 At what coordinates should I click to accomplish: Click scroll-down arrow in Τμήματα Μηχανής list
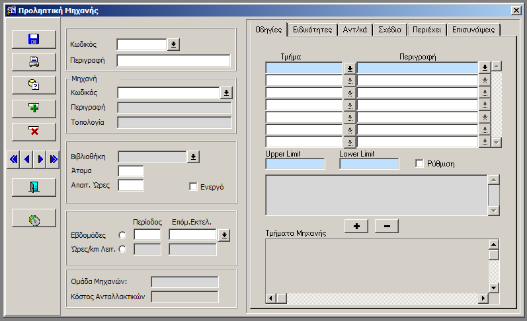(493, 288)
